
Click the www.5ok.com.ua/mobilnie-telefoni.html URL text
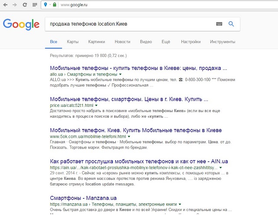(88, 137)
